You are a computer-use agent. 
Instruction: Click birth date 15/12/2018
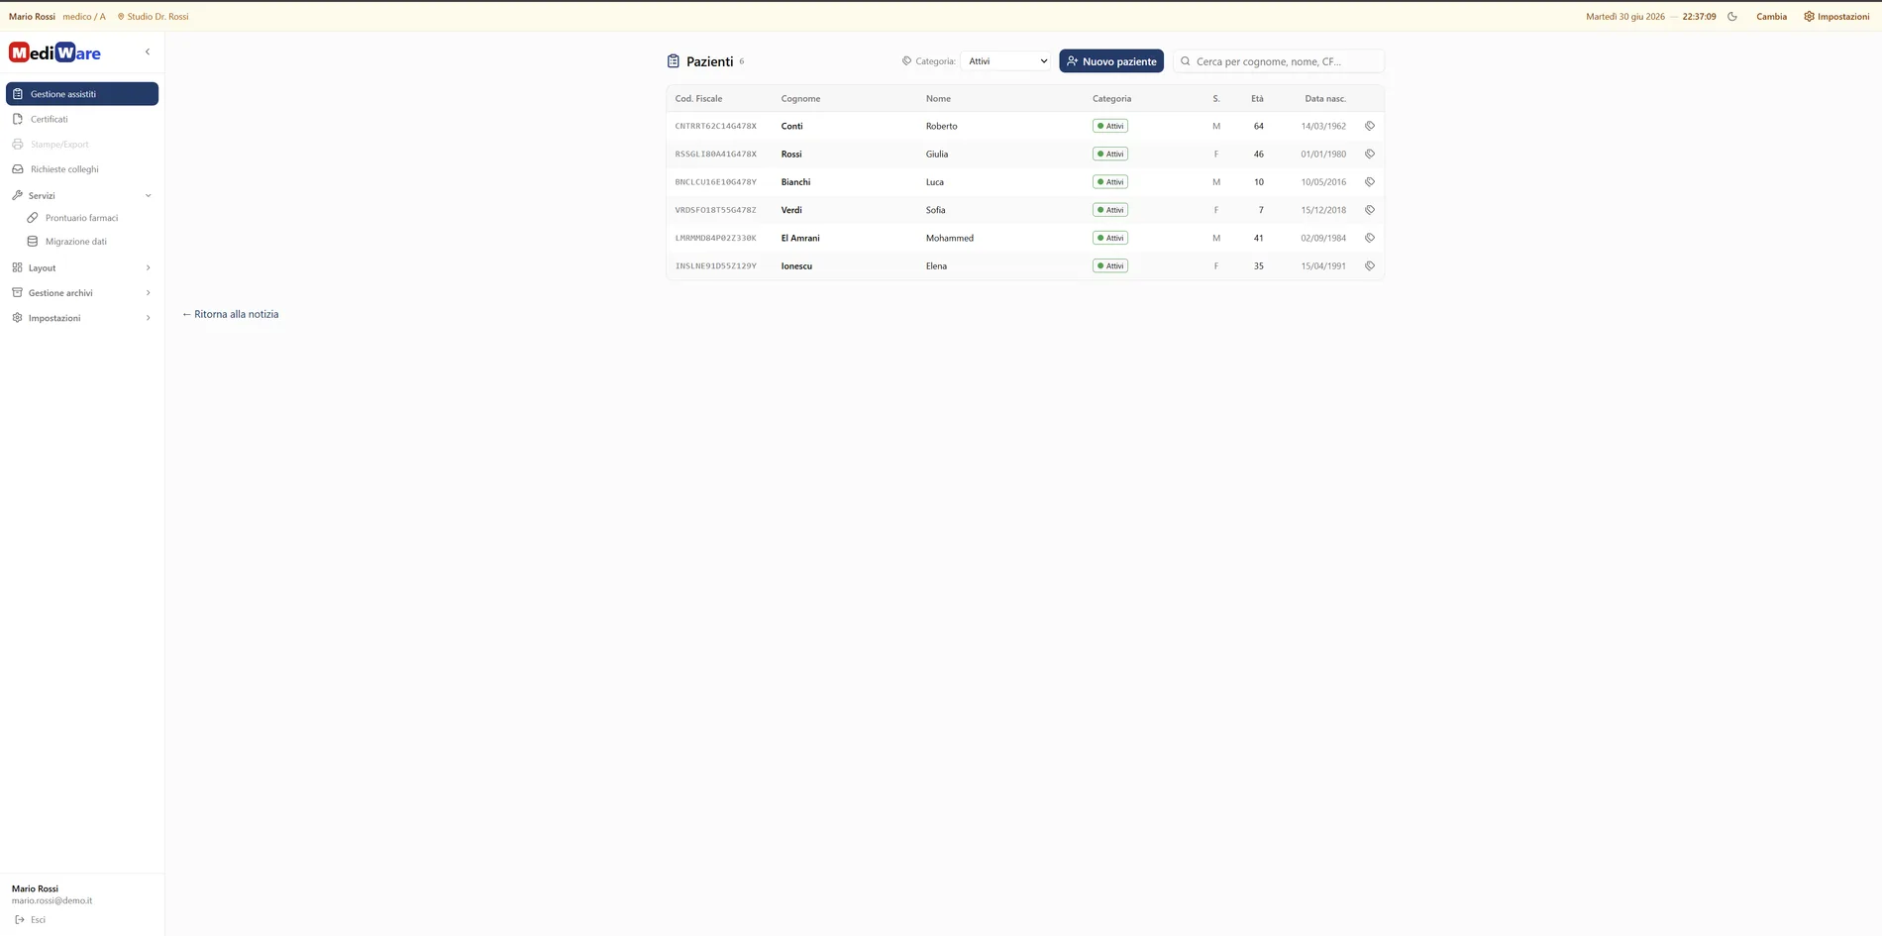click(x=1323, y=210)
